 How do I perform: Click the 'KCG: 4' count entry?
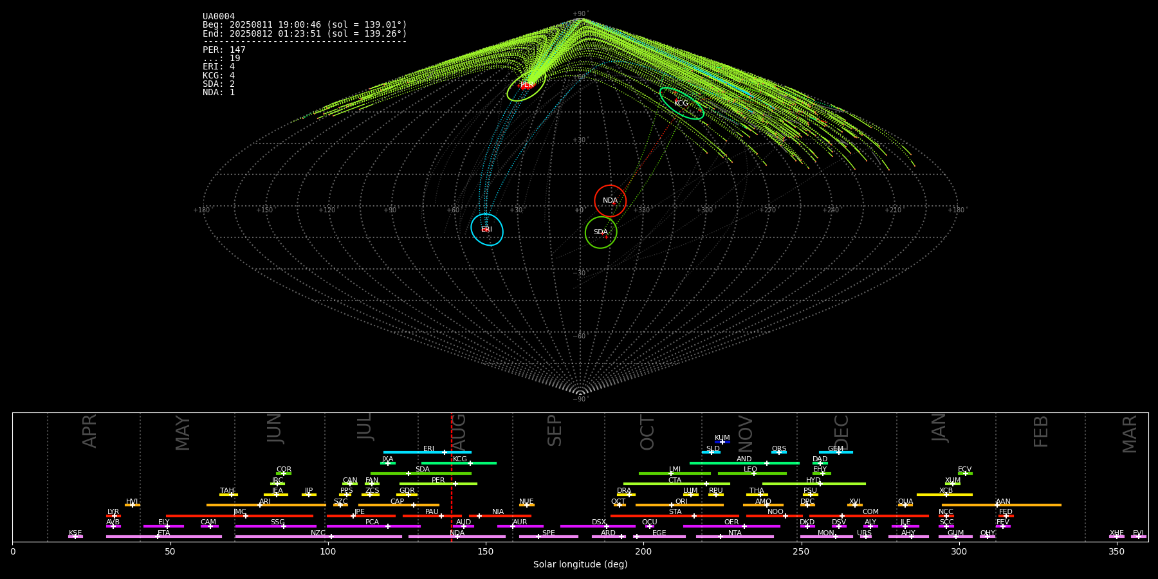(x=219, y=75)
